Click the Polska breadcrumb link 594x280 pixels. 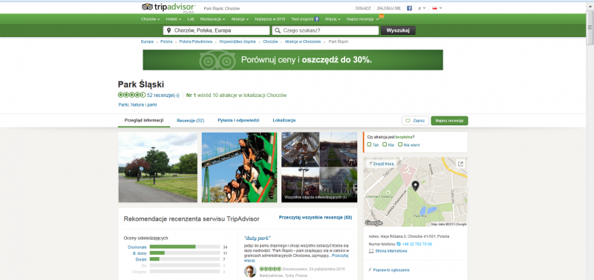166,41
